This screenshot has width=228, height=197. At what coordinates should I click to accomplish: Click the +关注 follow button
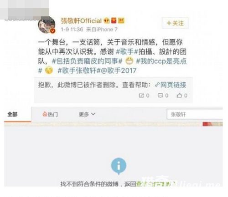pyautogui.click(x=175, y=23)
